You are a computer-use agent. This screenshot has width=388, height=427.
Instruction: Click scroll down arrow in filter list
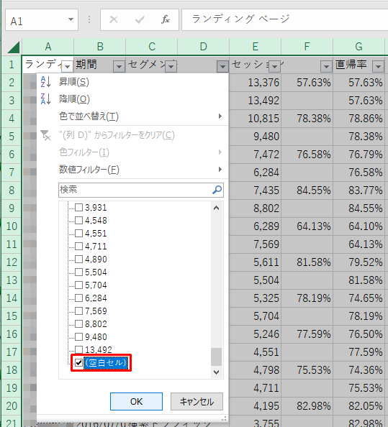(217, 372)
